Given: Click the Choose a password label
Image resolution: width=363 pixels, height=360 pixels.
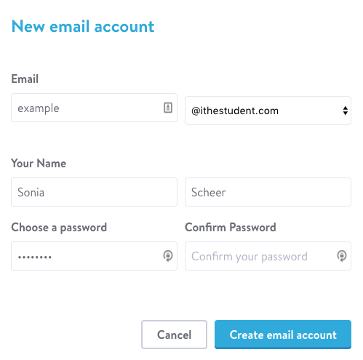Looking at the screenshot, I should (x=59, y=228).
